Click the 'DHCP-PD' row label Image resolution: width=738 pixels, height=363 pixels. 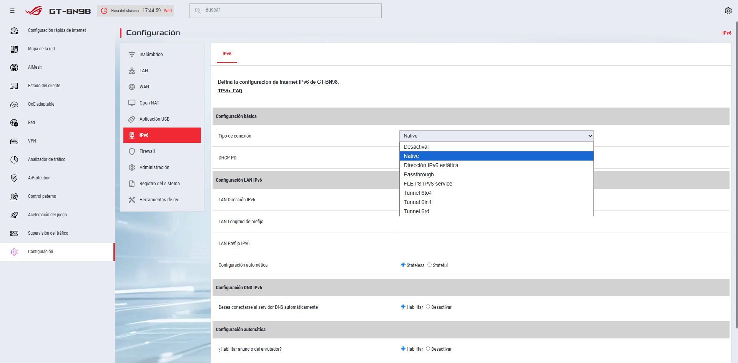pyautogui.click(x=227, y=158)
